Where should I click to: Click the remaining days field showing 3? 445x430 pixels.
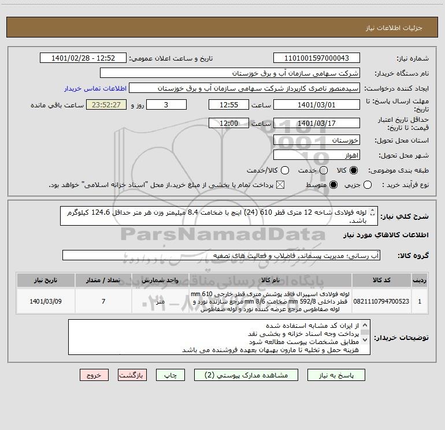pos(166,104)
